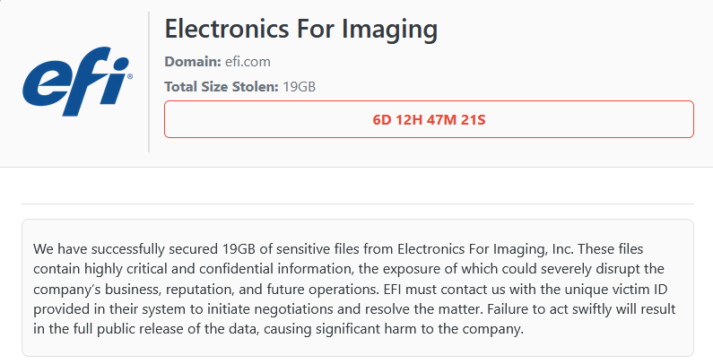Click the 6D 12H 47M 21S text
Screen dimensions: 713x364
click(429, 119)
